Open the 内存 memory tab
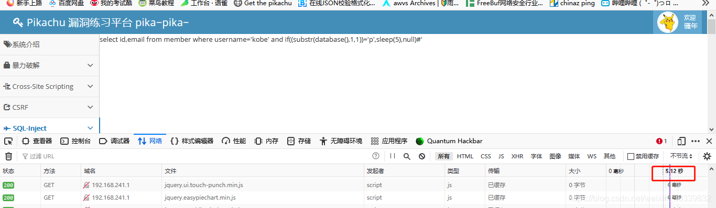The width and height of the screenshot is (716, 208). click(x=266, y=141)
